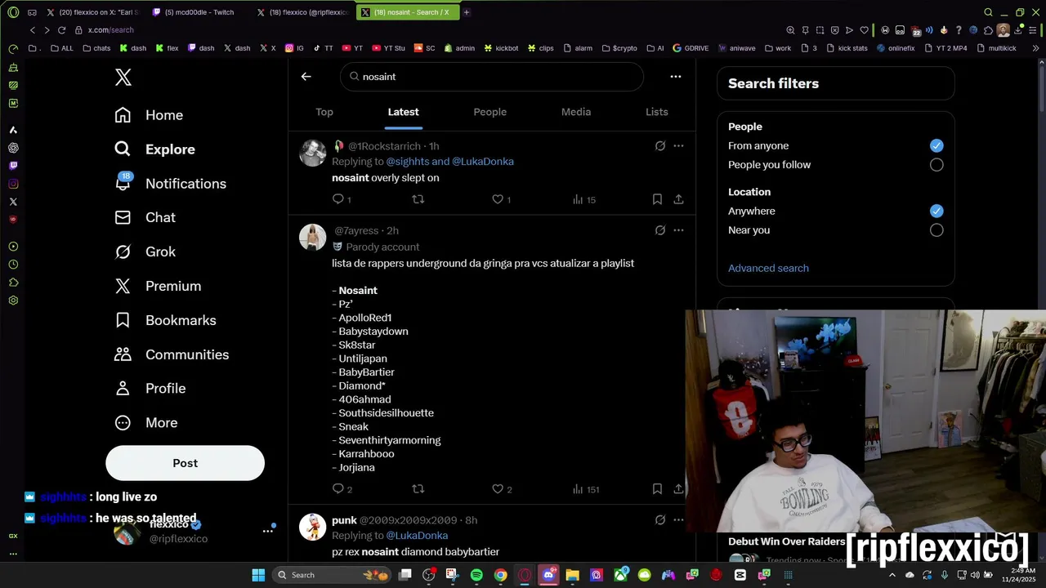Bookmark the 7ayress playlist post
Image resolution: width=1046 pixels, height=588 pixels.
(657, 489)
